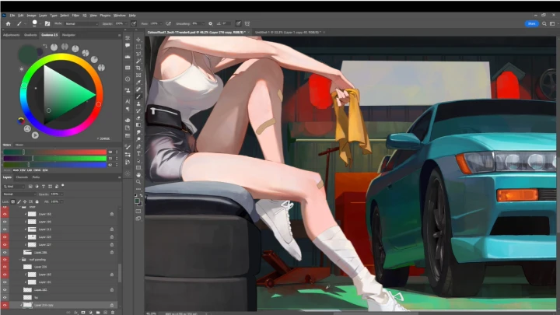Select the Dodge tool

coord(138,139)
